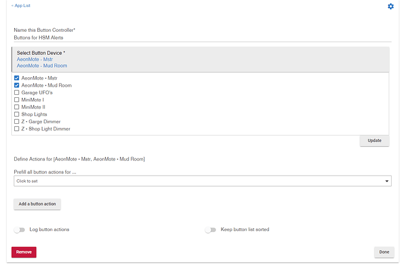407x267 pixels.
Task: Uncheck the AeonMote - Mud Room checkbox
Action: pos(17,85)
